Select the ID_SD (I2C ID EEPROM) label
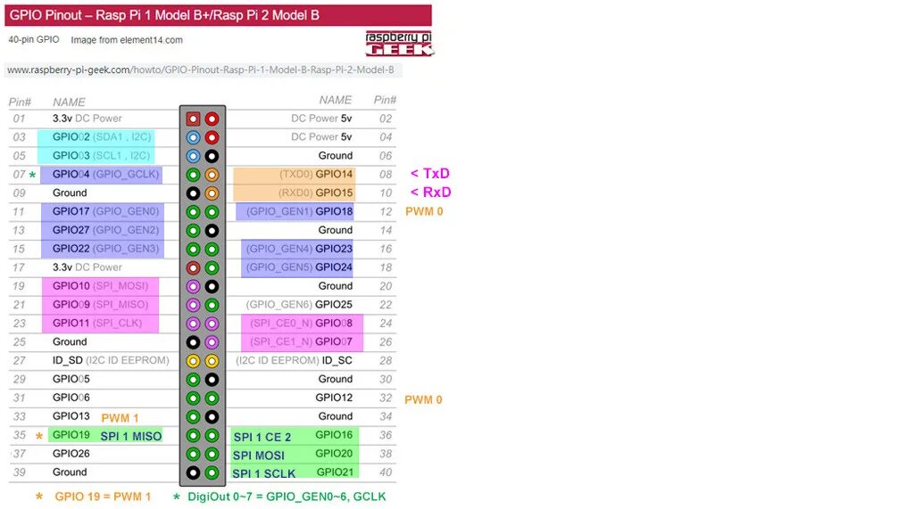The image size is (898, 509). tap(111, 360)
